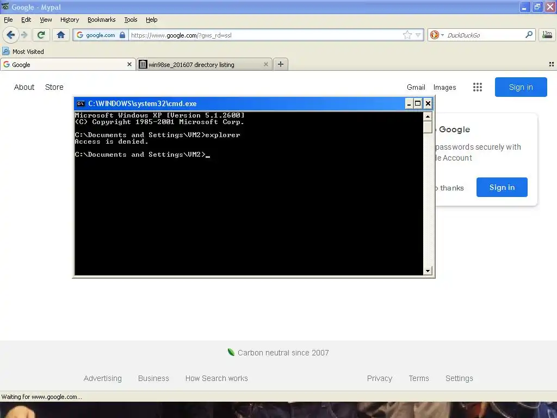Open the File menu

(x=8, y=20)
